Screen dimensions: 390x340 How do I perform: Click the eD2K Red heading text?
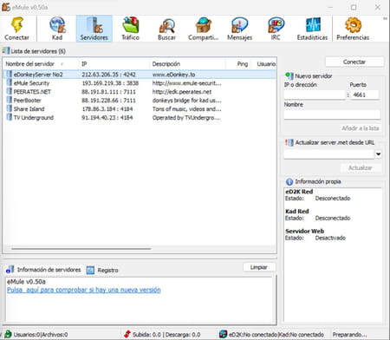(299, 192)
